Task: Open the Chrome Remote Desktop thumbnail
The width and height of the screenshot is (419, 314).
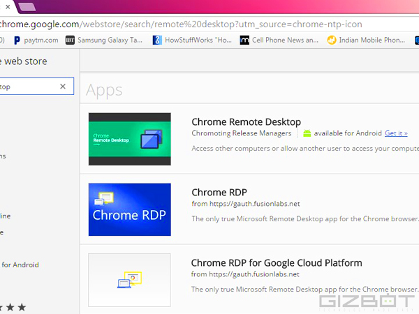Action: pos(129,139)
